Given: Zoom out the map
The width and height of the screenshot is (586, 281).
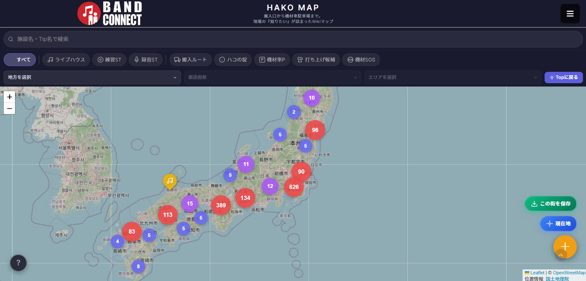Looking at the screenshot, I should 9,108.
